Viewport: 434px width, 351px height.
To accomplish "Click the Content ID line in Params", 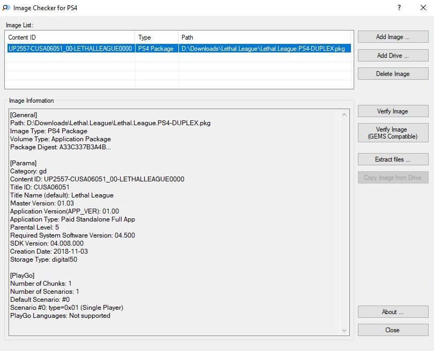I will coord(97,179).
